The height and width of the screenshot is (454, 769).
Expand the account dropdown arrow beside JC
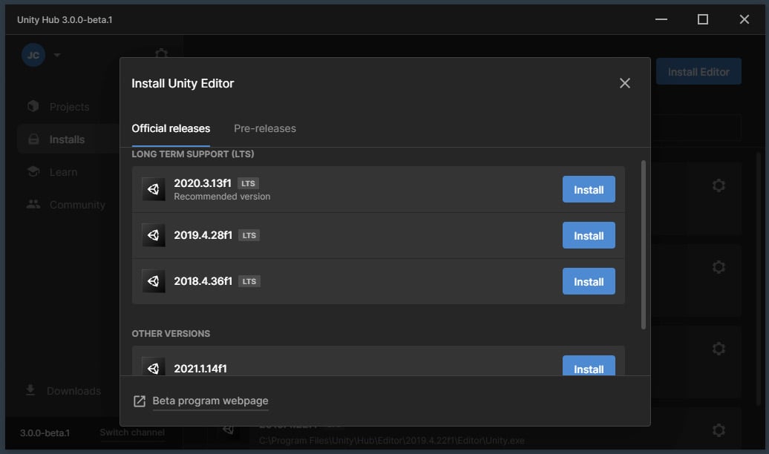click(x=57, y=55)
